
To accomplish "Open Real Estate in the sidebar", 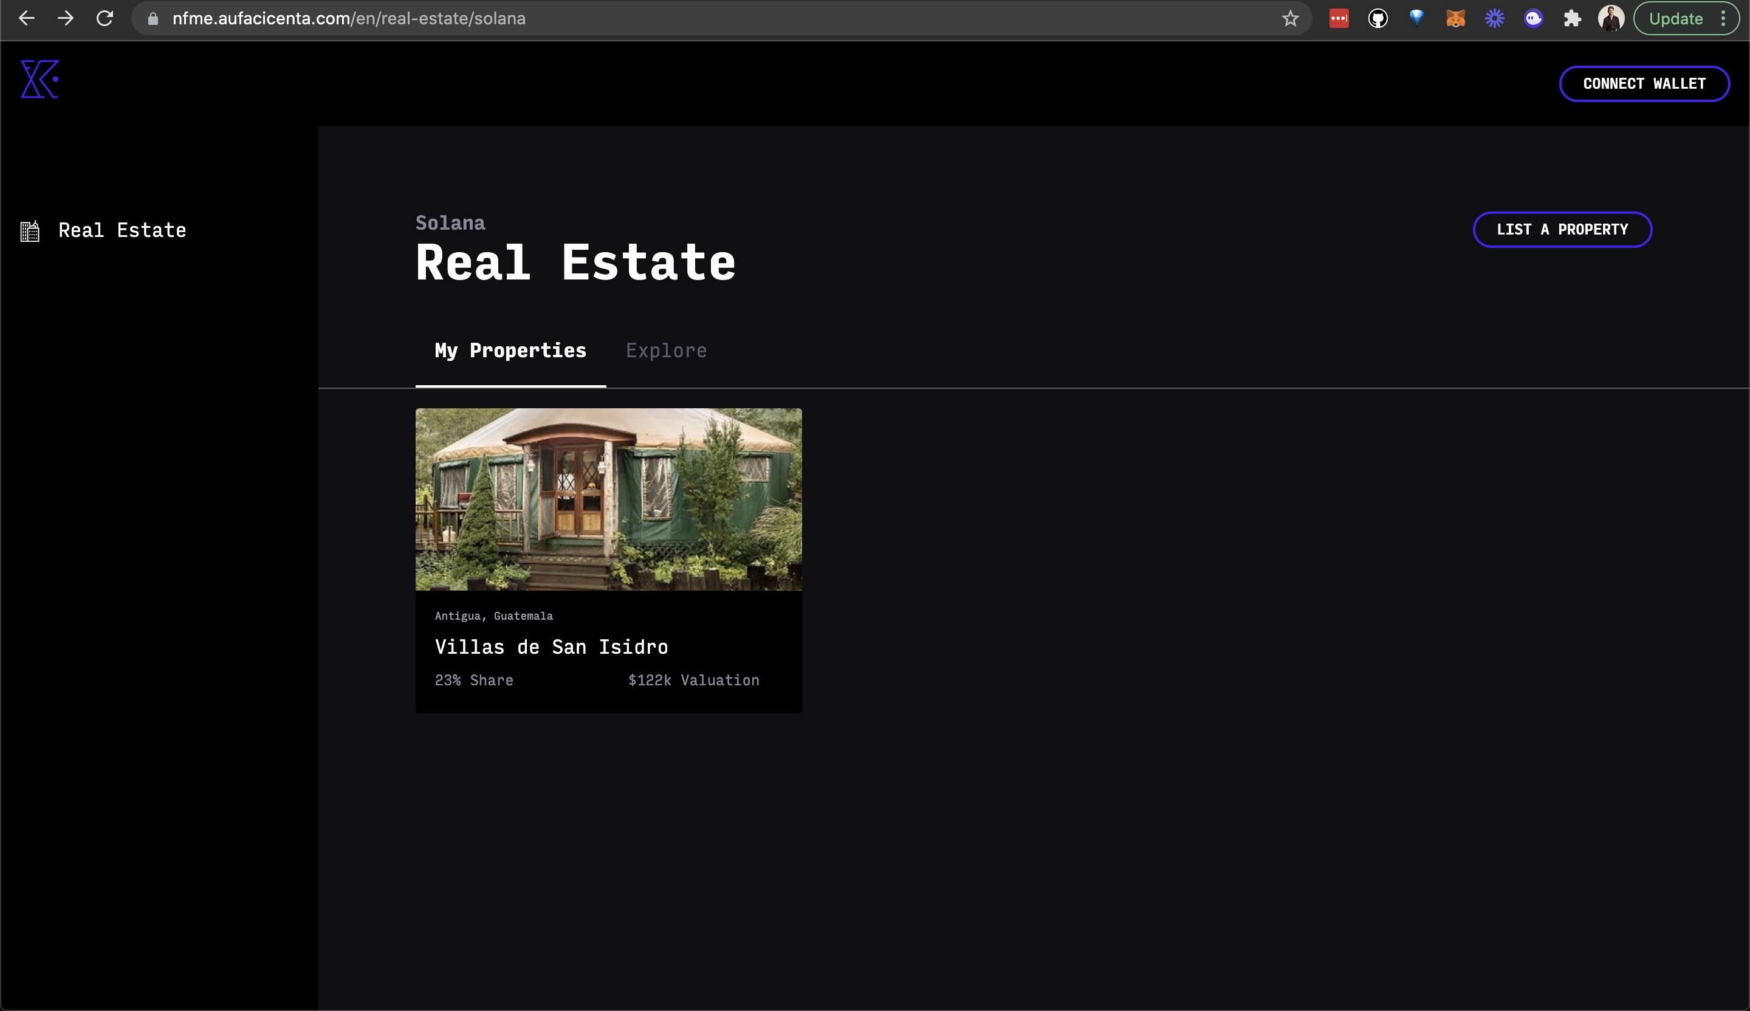I will (x=122, y=230).
